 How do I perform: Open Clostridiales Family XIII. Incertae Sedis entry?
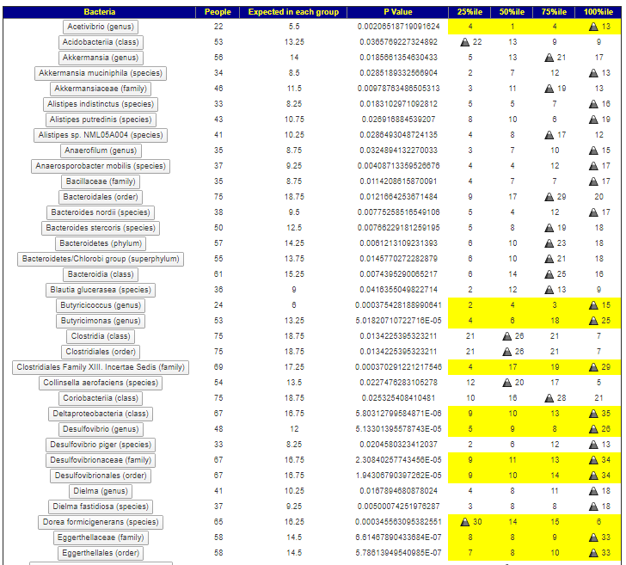[x=100, y=367]
